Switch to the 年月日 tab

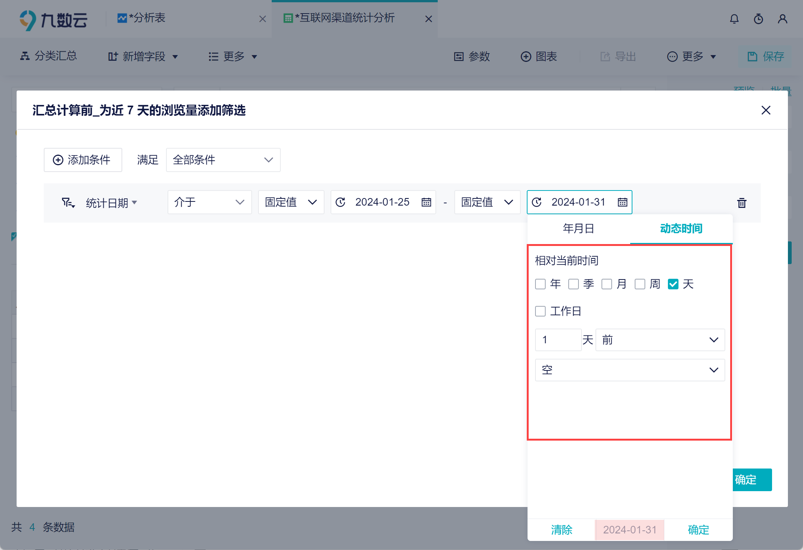click(578, 229)
